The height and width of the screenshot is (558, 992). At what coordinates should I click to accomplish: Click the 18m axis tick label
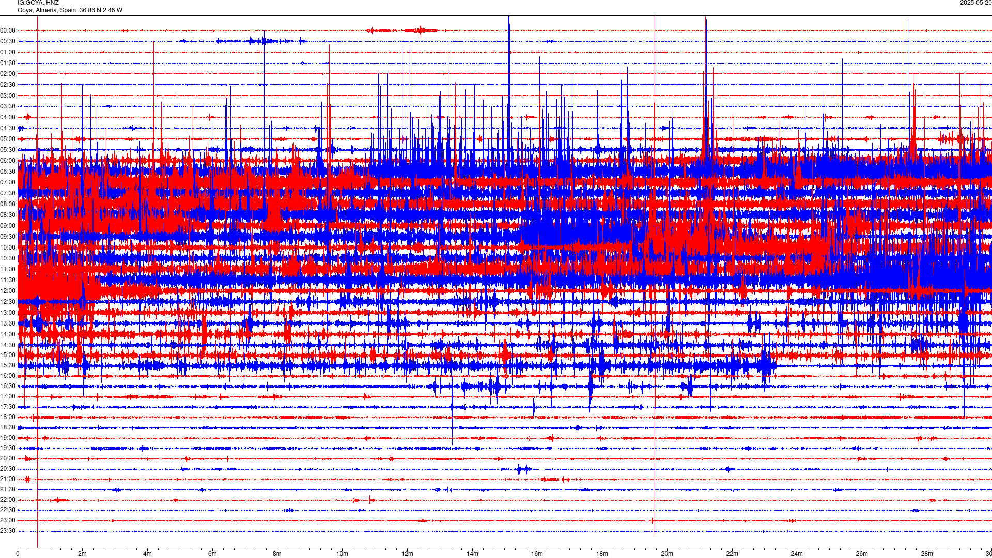tap(602, 554)
